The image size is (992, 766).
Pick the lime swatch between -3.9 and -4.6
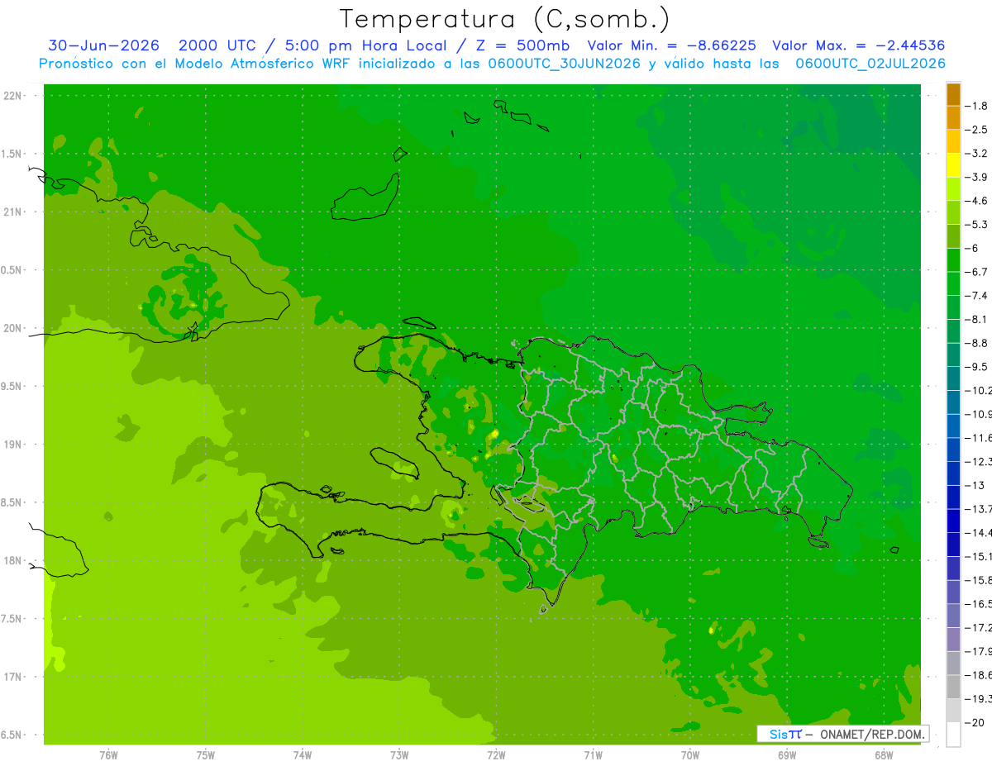pyautogui.click(x=953, y=189)
